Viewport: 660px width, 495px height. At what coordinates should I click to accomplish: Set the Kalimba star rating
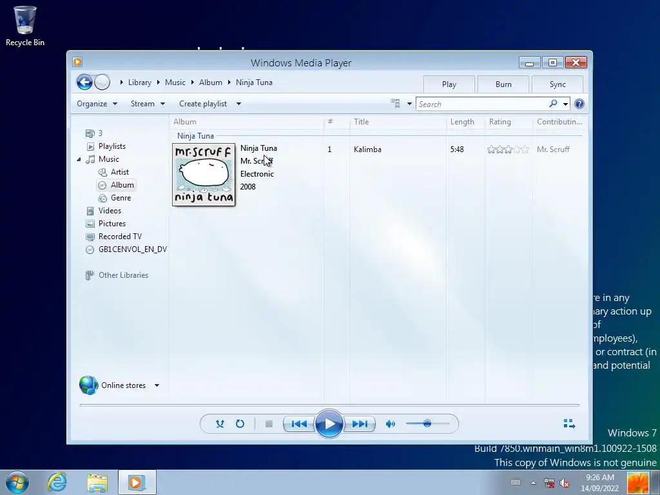click(508, 150)
